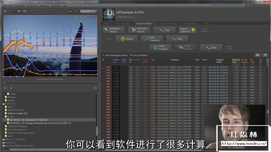
Task: Toggle the eye visibility icon
Action: click(32, 11)
